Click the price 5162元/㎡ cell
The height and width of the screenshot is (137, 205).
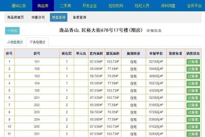point(156,126)
